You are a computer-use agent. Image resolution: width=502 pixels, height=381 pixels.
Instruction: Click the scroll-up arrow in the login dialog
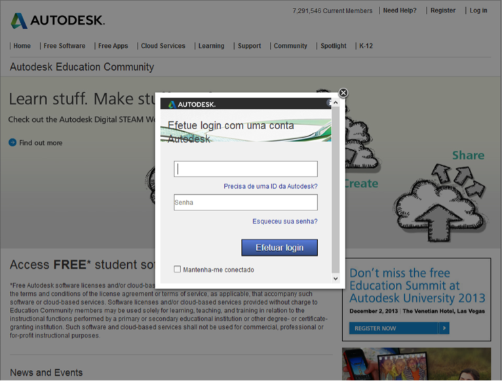pyautogui.click(x=336, y=103)
